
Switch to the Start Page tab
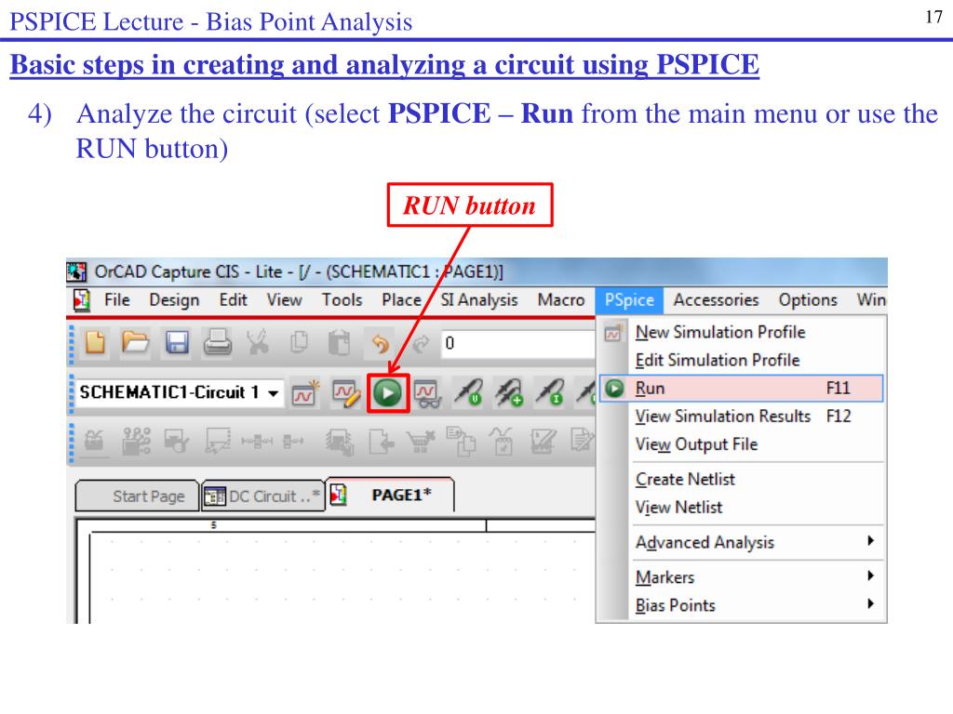[x=138, y=496]
